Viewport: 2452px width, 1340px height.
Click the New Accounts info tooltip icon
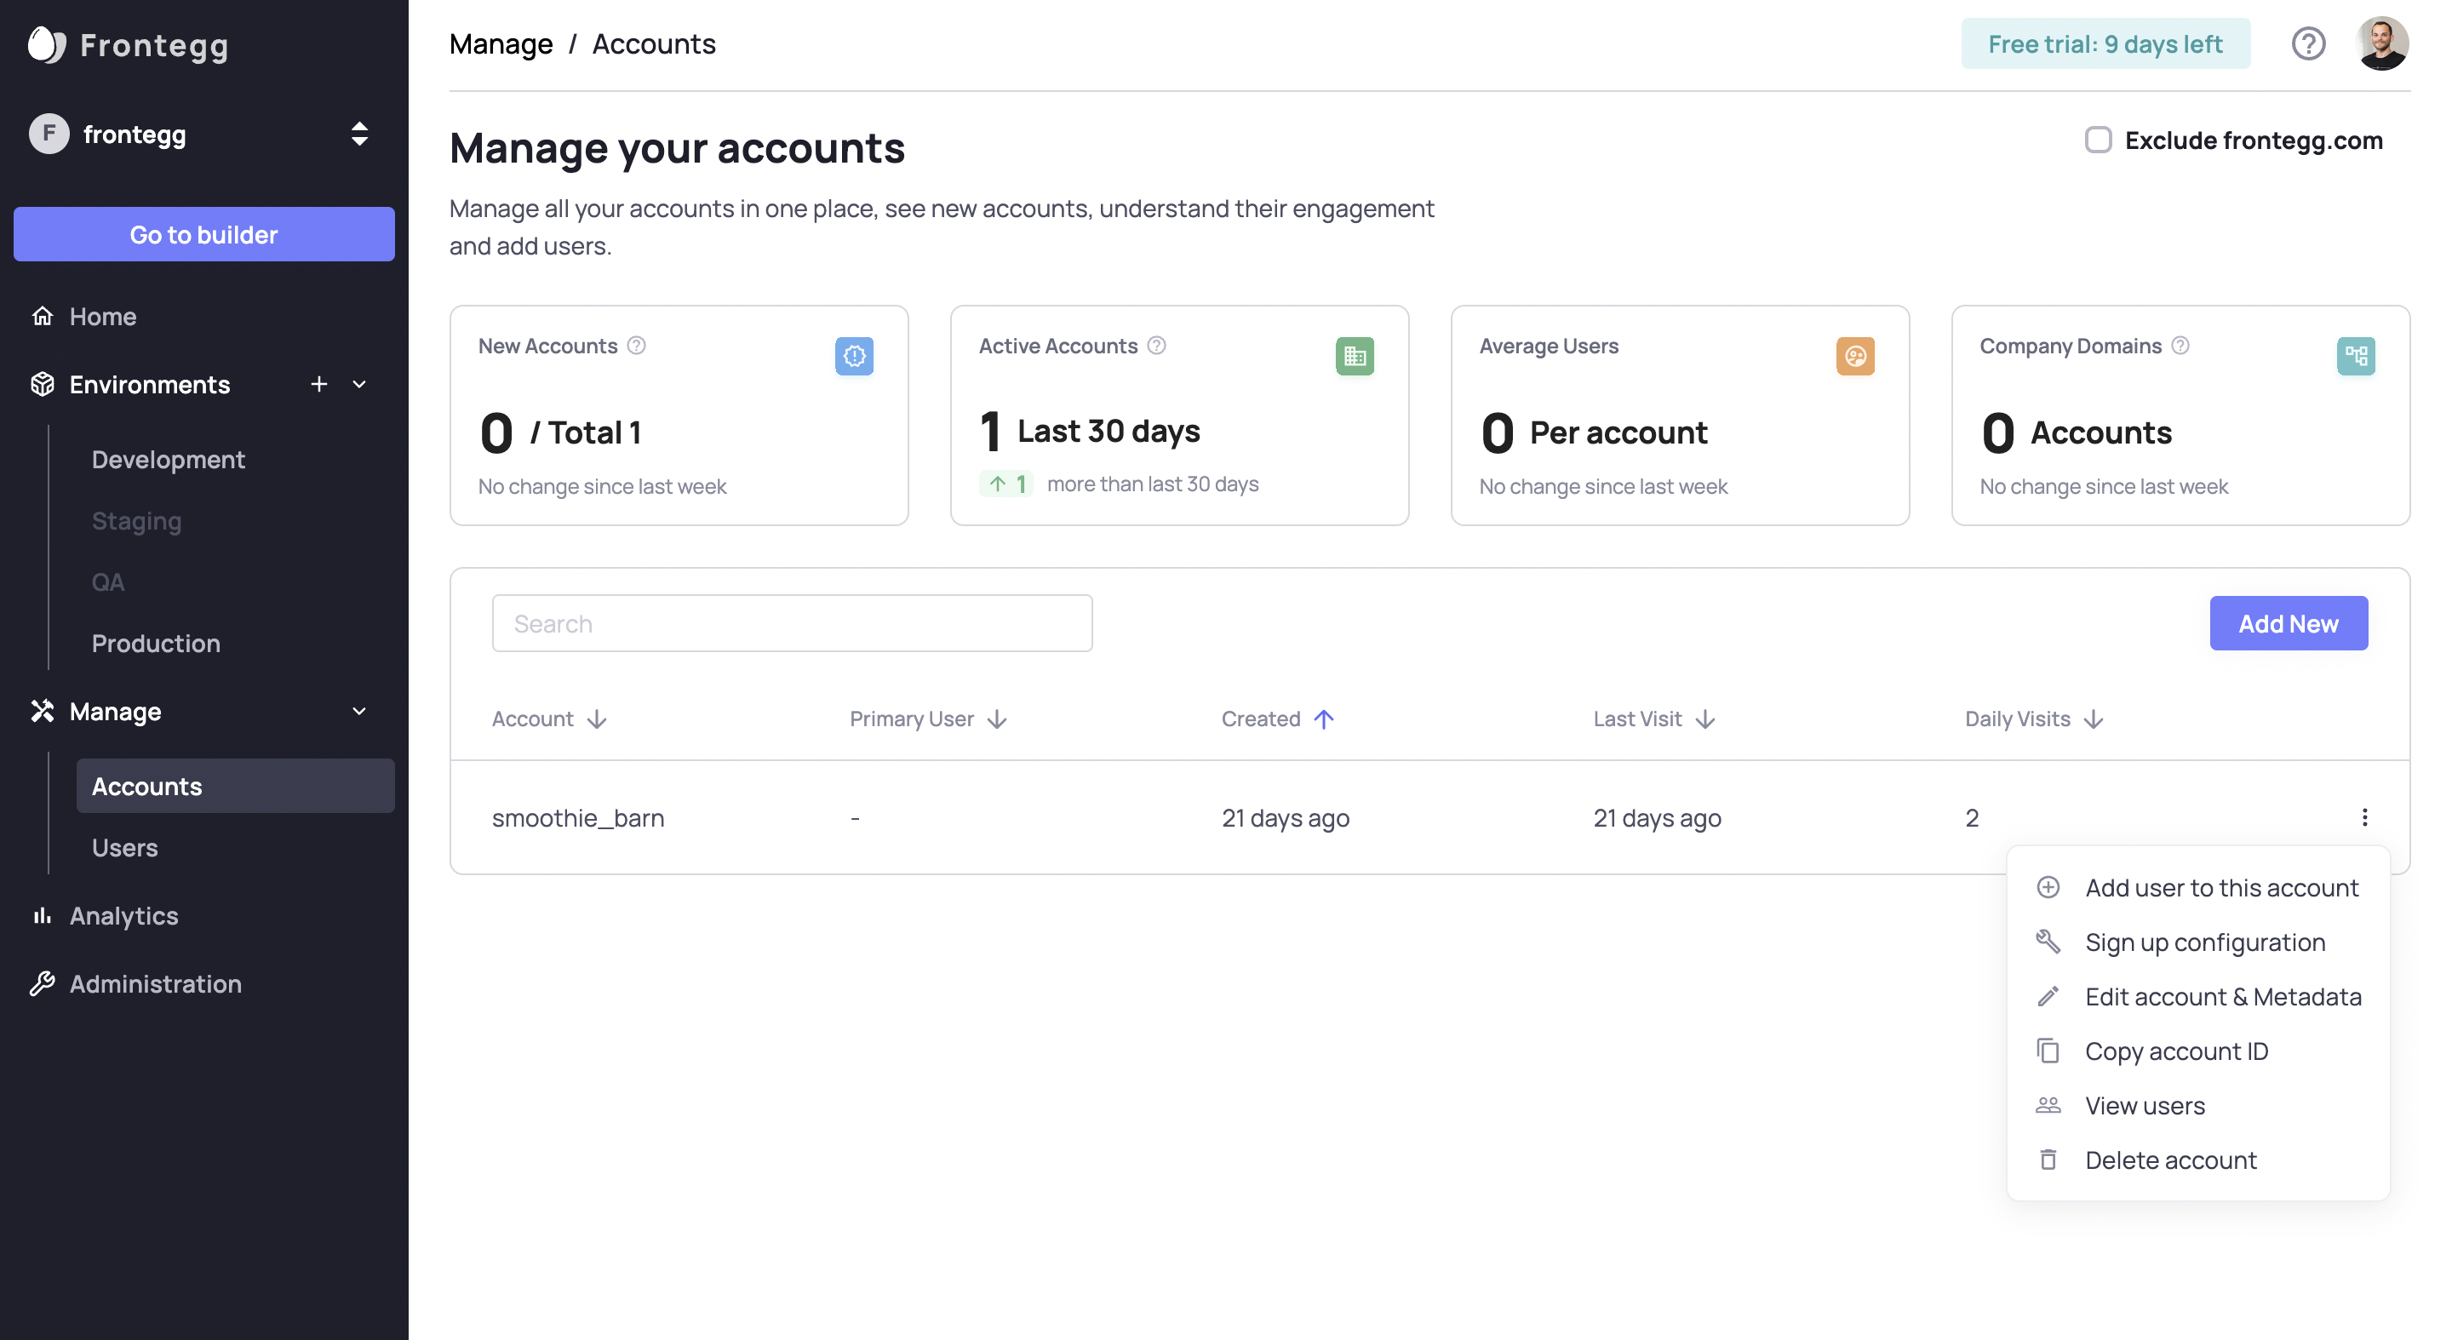pyautogui.click(x=637, y=346)
